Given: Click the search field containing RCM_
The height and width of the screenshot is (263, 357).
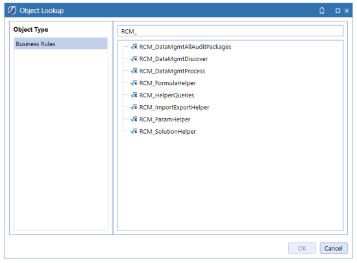Looking at the screenshot, I should tap(230, 31).
